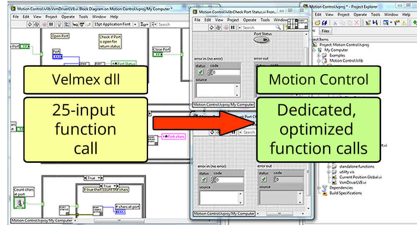Screen dimensions: 417x225
Task: Click red Delete X in Project Explorer toolbar
Action: coord(356,23)
